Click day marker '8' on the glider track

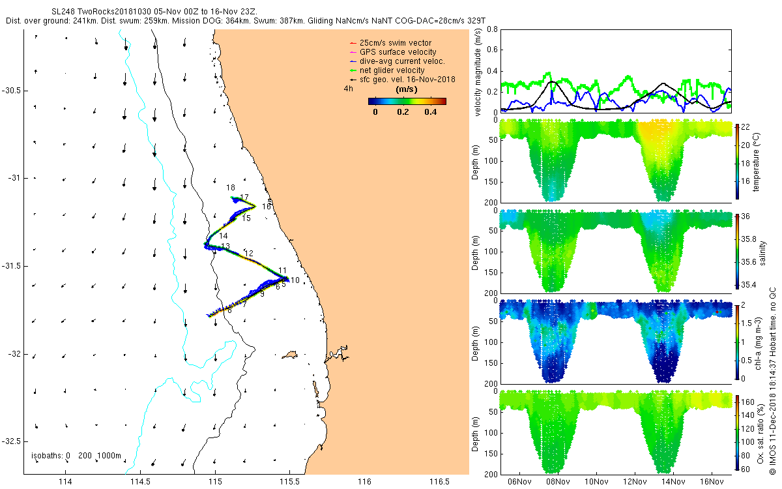click(229, 310)
